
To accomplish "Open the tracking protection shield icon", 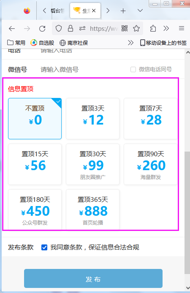I will pyautogui.click(x=59, y=28).
